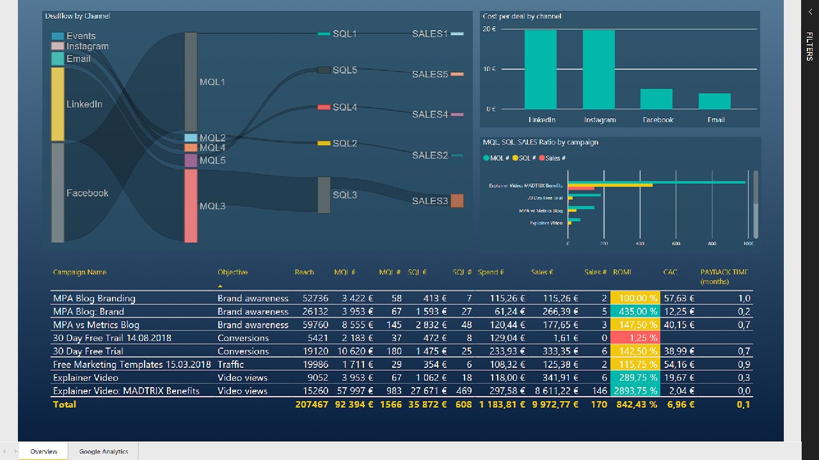Select the Events node in Sankey
The image size is (819, 460).
(x=58, y=36)
